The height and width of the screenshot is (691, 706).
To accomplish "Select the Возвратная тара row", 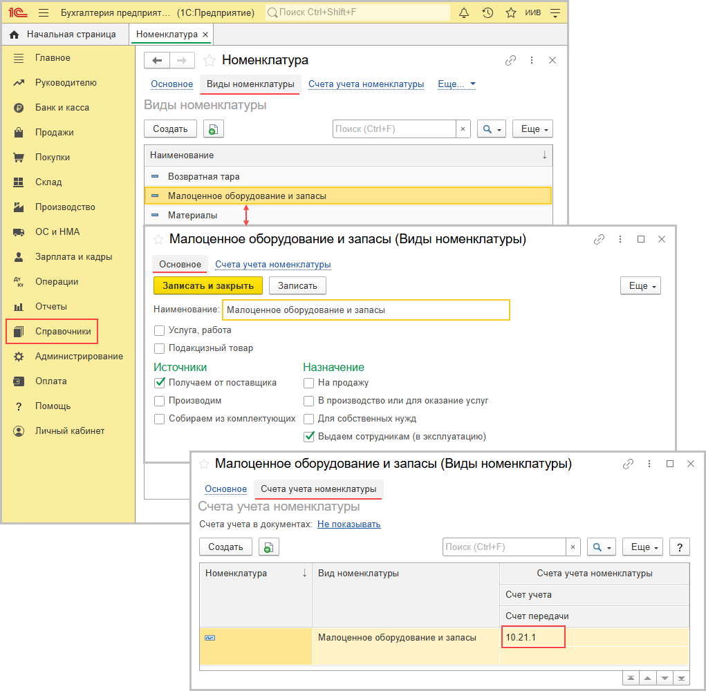I will tap(348, 177).
